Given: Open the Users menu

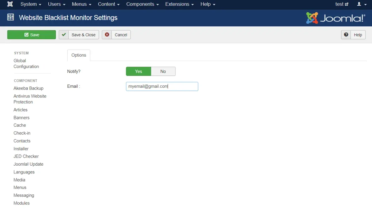Looking at the screenshot, I should pos(57,4).
